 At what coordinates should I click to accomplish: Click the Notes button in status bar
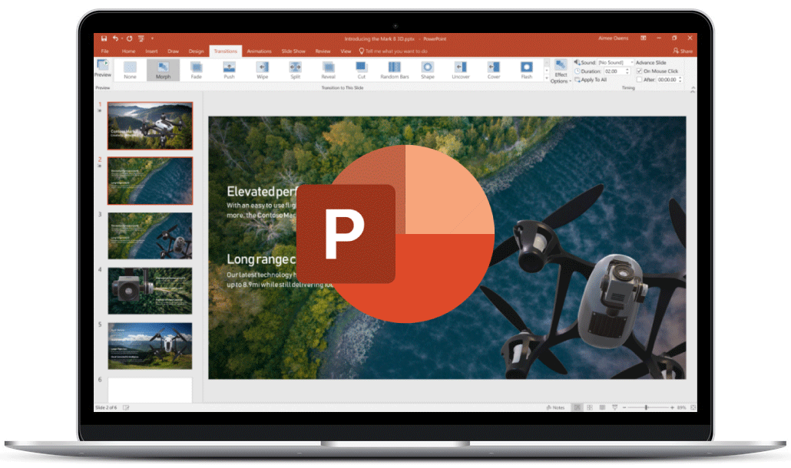(555, 407)
